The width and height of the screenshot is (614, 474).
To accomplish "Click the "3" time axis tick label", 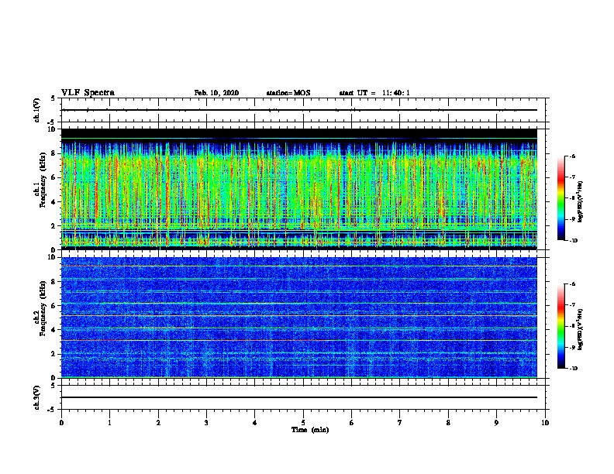I will pos(206,423).
